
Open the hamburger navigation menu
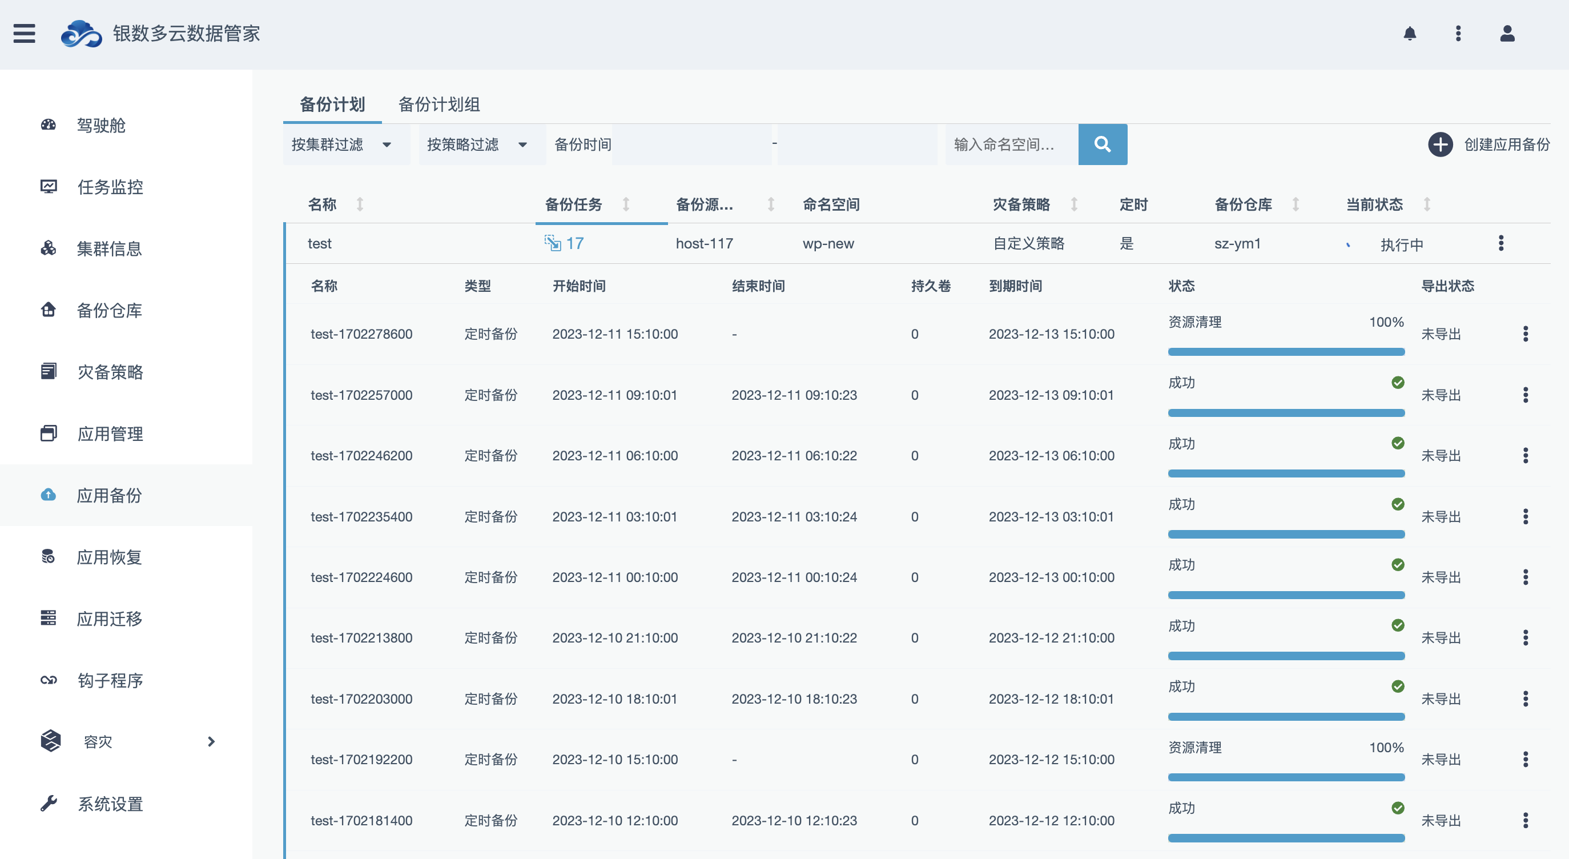(25, 34)
